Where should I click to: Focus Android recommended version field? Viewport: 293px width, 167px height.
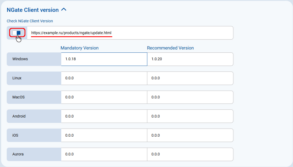click(x=190, y=116)
